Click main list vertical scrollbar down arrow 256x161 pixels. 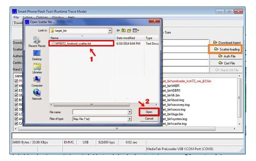(x=239, y=124)
